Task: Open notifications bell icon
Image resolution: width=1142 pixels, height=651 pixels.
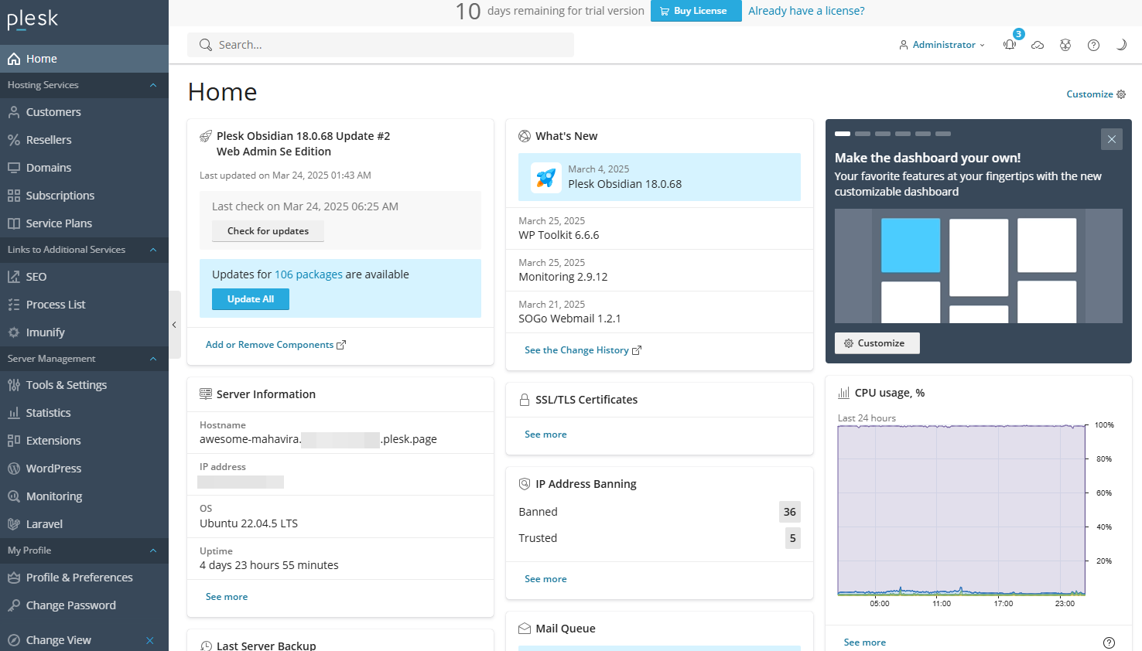Action: pyautogui.click(x=1010, y=45)
